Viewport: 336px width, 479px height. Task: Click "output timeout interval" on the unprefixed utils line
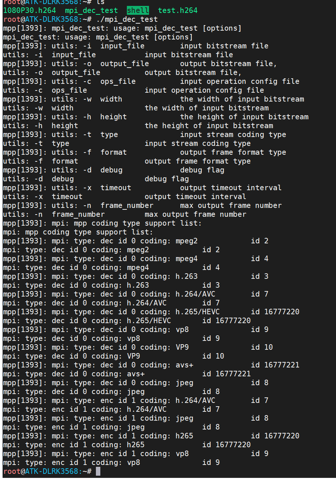pyautogui.click(x=195, y=196)
